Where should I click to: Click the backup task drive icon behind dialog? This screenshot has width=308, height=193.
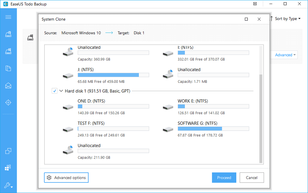click(x=30, y=37)
